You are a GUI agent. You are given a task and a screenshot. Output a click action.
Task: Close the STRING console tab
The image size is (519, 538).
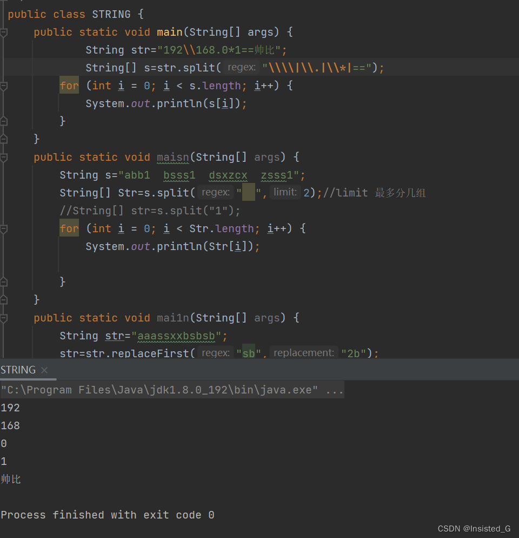pos(44,370)
